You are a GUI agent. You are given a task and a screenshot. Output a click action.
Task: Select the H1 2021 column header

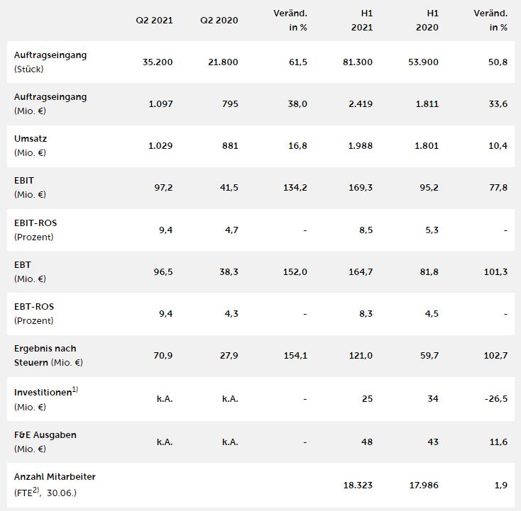(361, 21)
